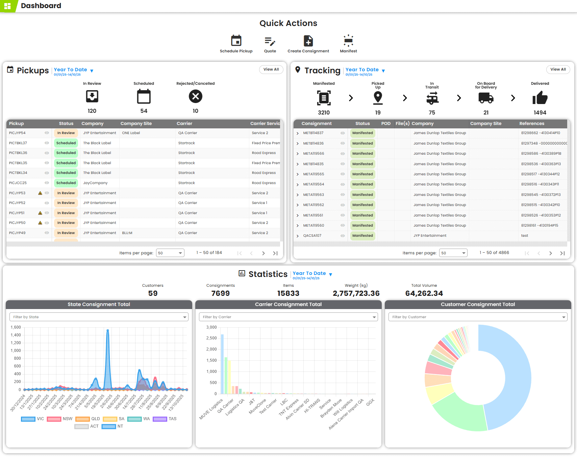Screen dimensions: 577x458
Task: Expand consignment METB114837 row chevron
Action: (x=298, y=133)
